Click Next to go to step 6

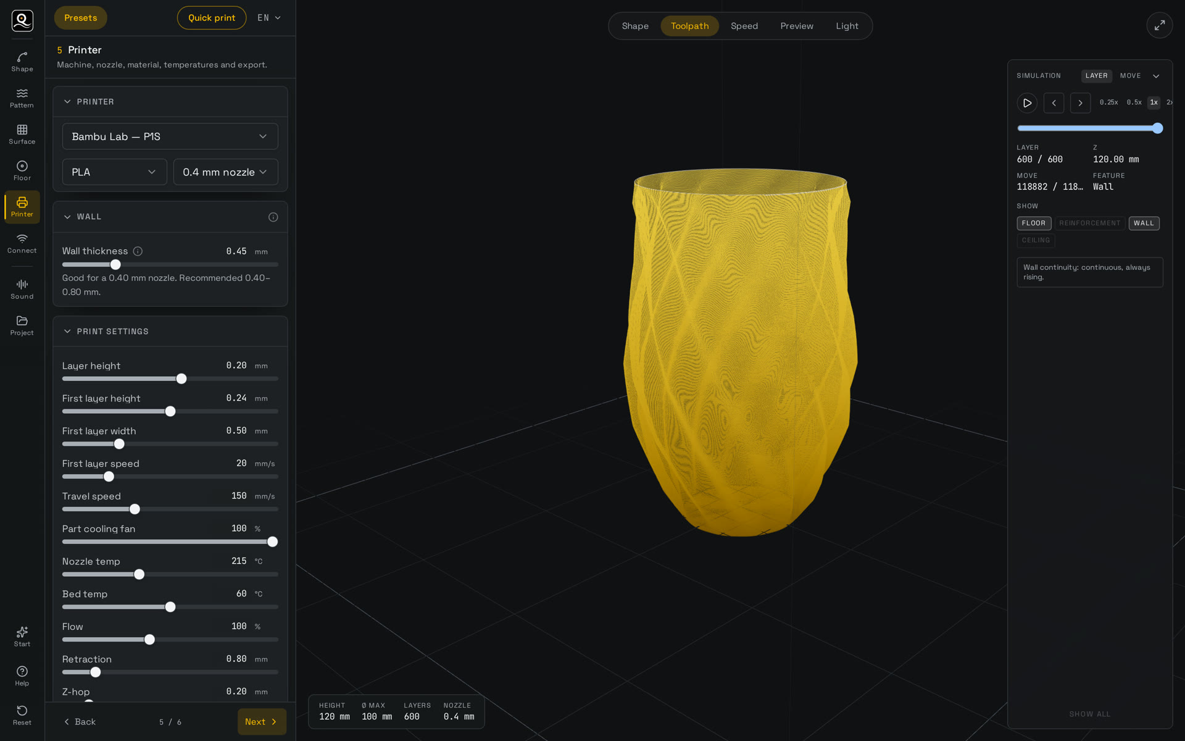262,722
